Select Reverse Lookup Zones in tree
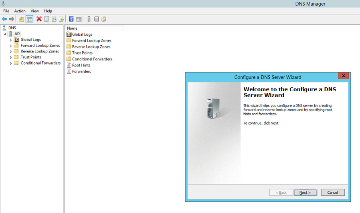Screen dimensions: 360x213 coord(40,51)
